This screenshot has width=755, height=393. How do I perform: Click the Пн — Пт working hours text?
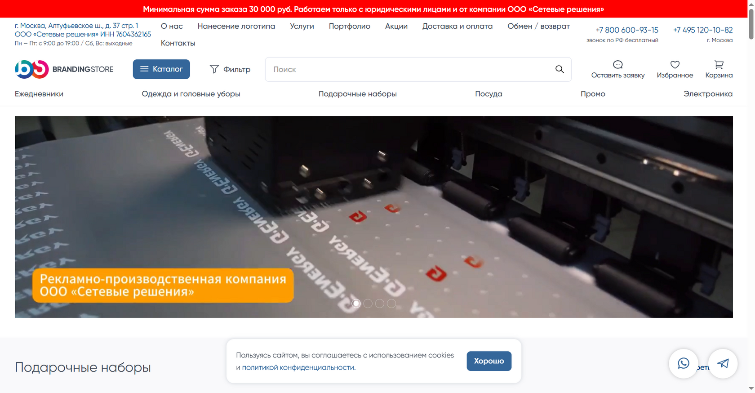tap(74, 44)
